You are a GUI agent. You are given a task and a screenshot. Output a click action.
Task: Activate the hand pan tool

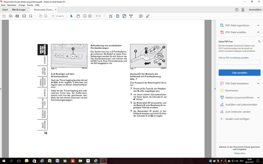pos(78,16)
